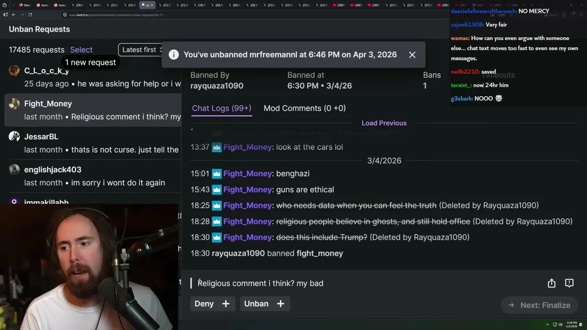Open englishjack403's unban request

[93, 176]
